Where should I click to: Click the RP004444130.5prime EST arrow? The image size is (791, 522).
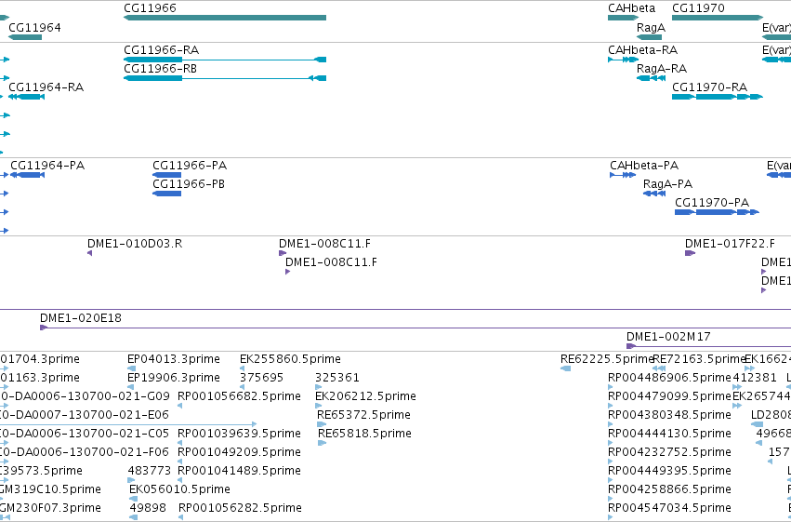coord(611,443)
